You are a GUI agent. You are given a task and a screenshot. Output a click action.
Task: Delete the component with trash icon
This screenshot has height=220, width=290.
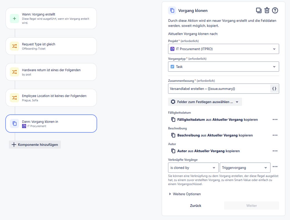pos(267,10)
